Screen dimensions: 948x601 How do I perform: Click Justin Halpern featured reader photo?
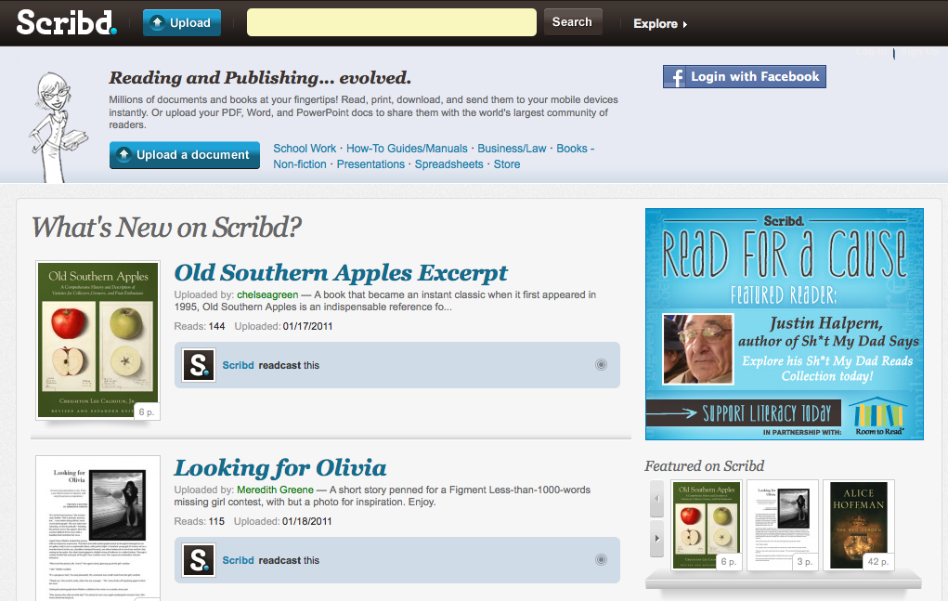[698, 349]
